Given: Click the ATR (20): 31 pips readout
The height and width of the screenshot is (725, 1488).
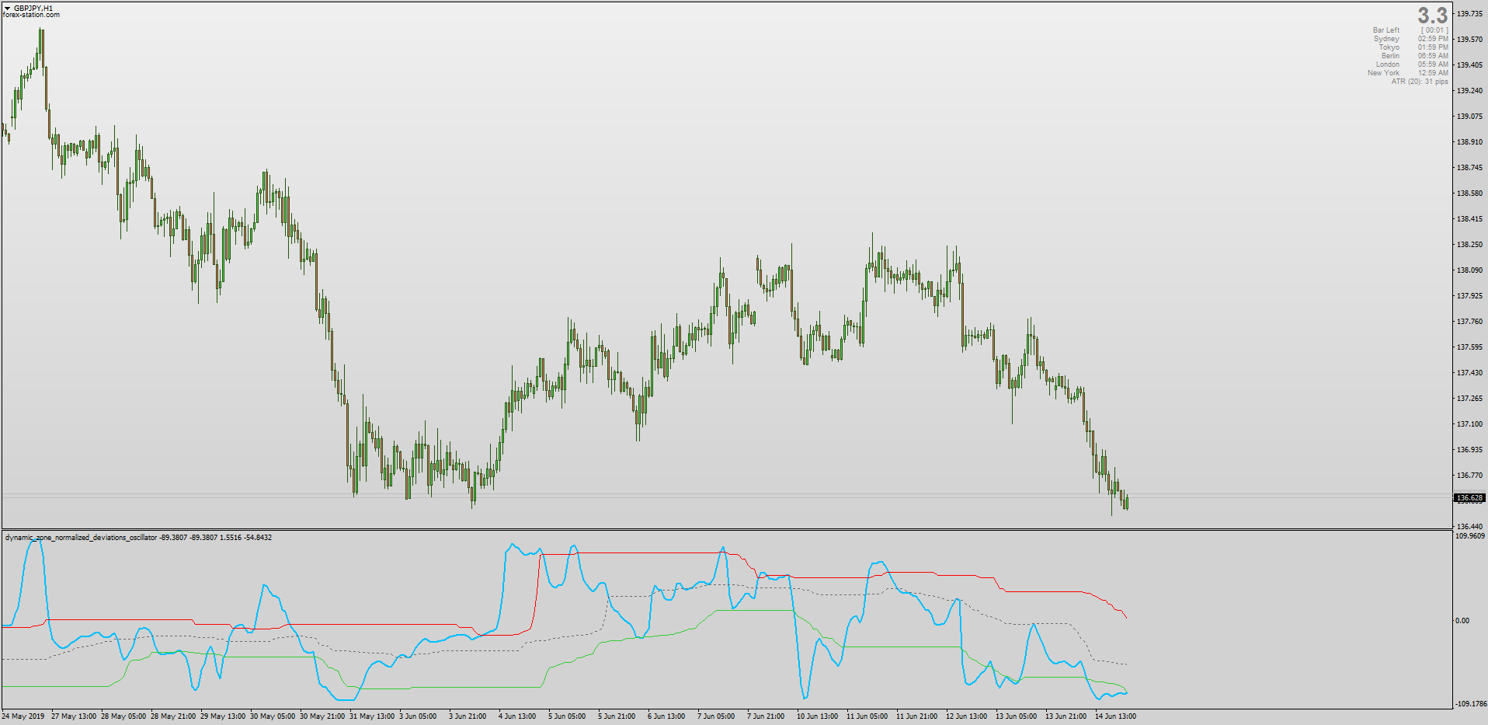Looking at the screenshot, I should [1420, 82].
